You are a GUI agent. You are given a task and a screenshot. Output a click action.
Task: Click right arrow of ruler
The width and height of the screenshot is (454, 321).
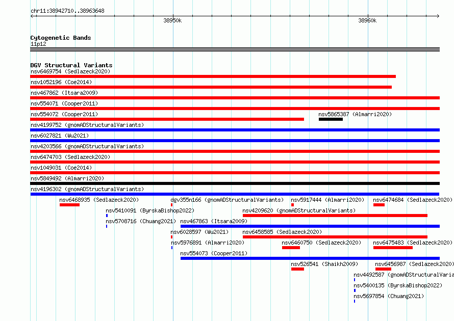(x=438, y=16)
